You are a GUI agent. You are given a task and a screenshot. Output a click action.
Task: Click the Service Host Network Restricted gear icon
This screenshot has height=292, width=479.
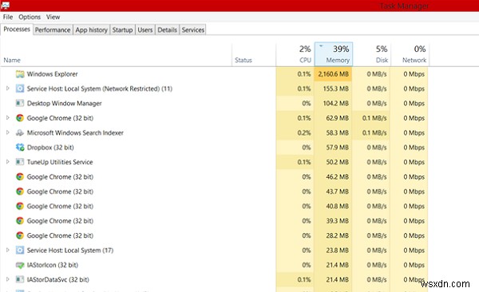pyautogui.click(x=20, y=89)
